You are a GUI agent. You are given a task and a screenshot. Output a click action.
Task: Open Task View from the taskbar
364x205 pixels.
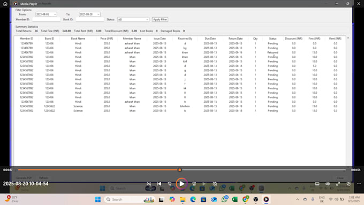click(x=161, y=200)
